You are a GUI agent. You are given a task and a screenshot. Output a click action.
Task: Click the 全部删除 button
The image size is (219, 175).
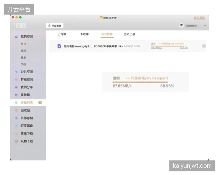tap(55, 26)
